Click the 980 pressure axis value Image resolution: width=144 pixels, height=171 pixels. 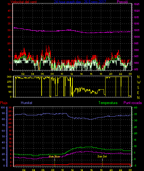click(x=136, y=63)
